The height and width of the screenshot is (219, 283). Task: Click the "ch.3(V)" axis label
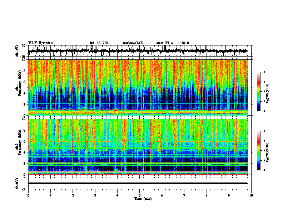click(x=17, y=184)
